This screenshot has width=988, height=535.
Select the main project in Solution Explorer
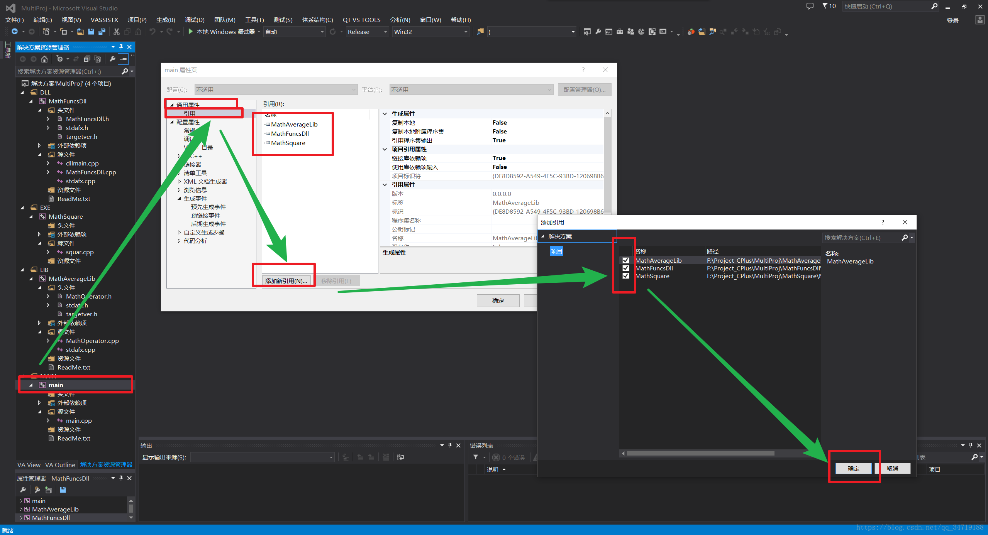56,385
